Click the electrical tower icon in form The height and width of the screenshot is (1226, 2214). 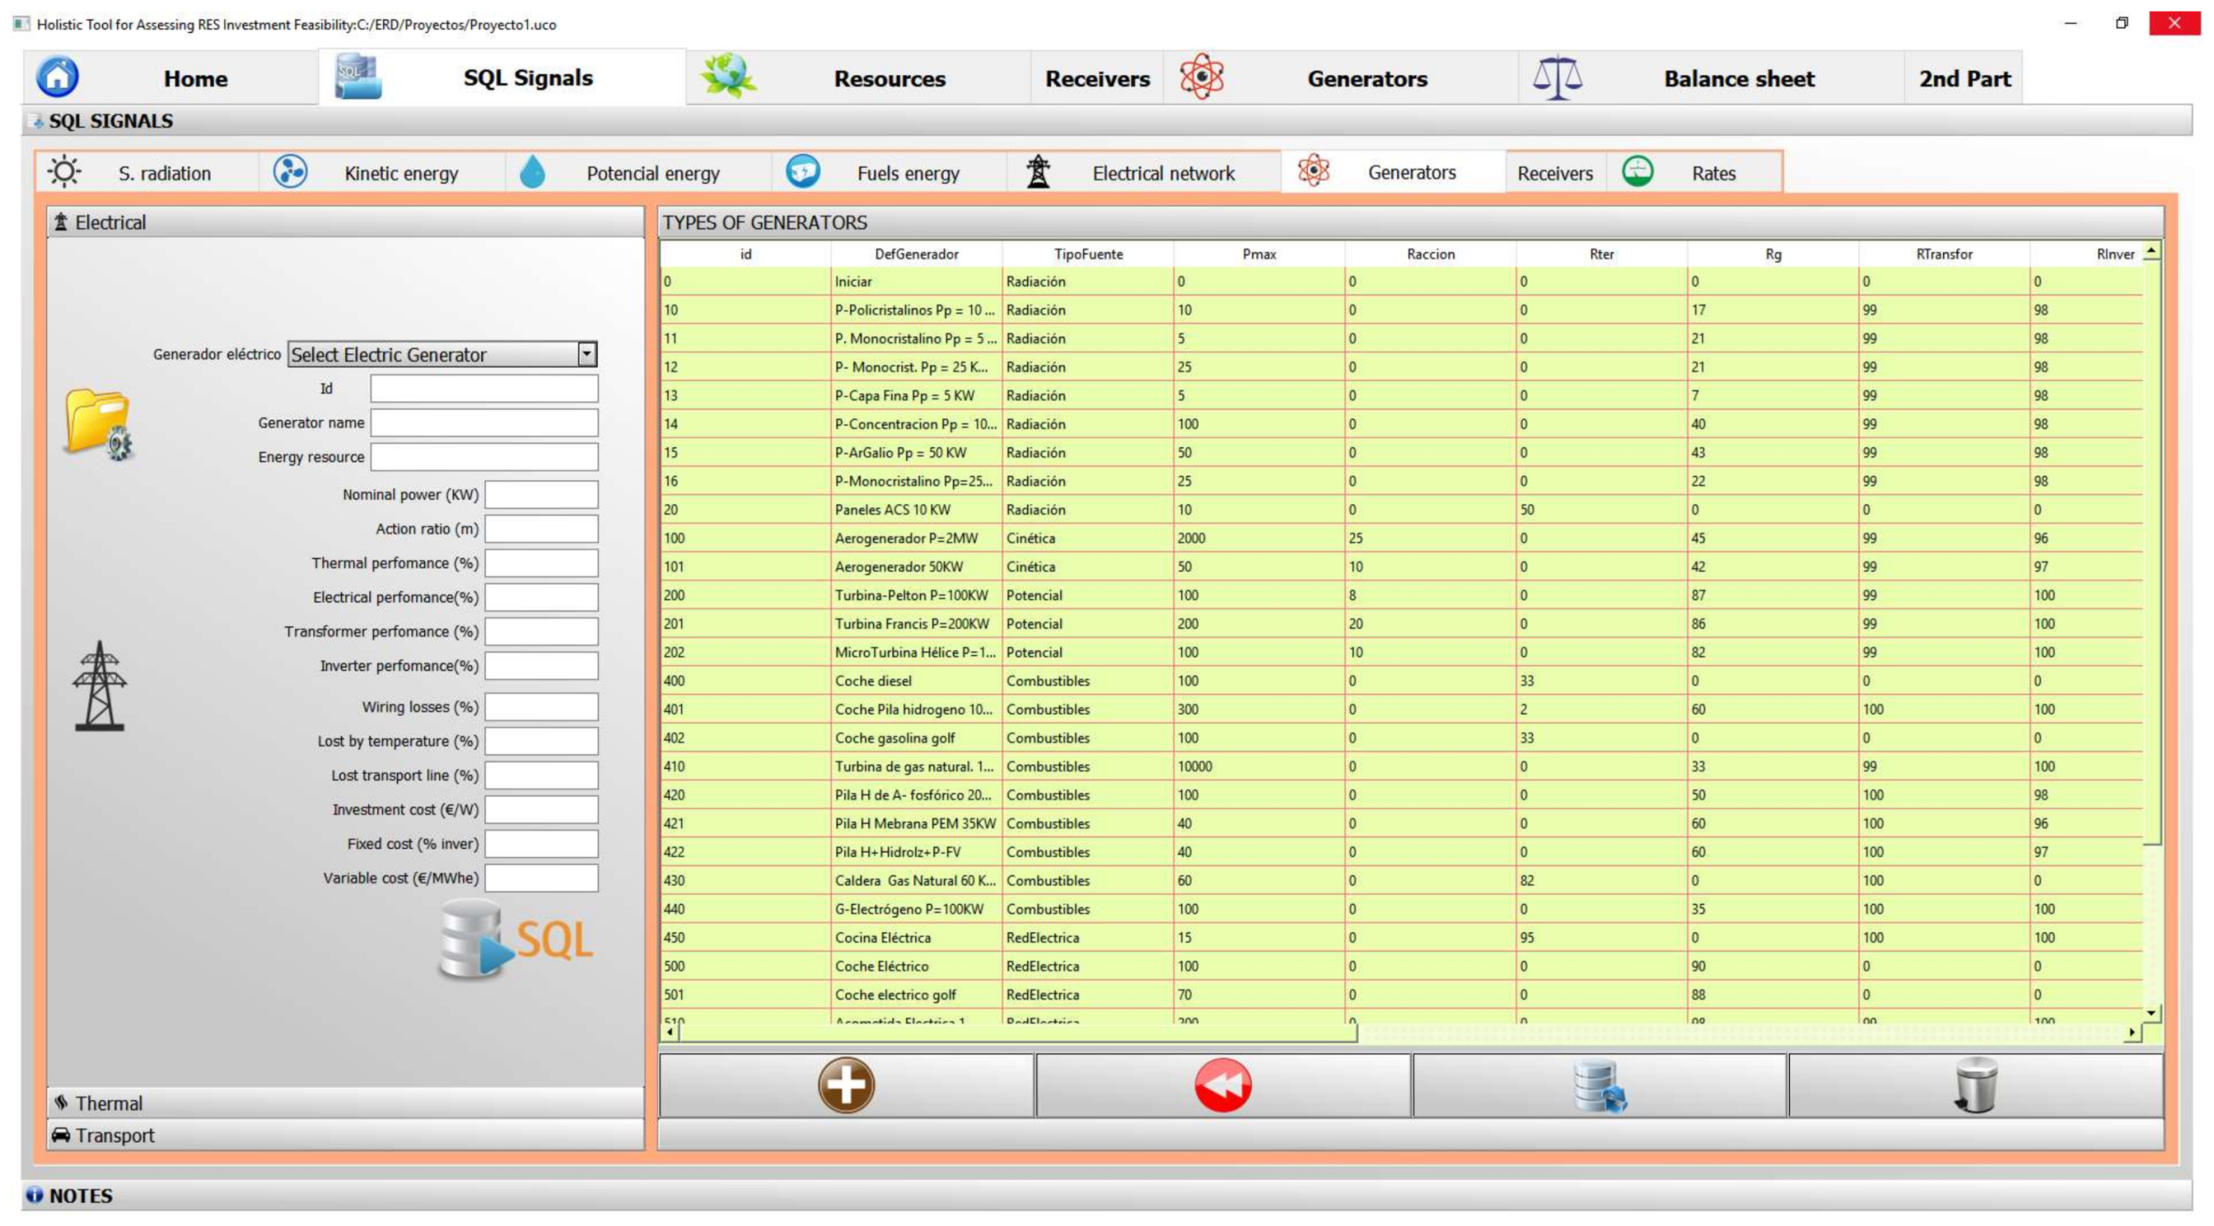tap(99, 686)
